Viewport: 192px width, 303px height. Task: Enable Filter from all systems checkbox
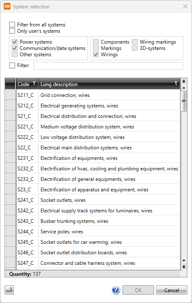click(12, 24)
